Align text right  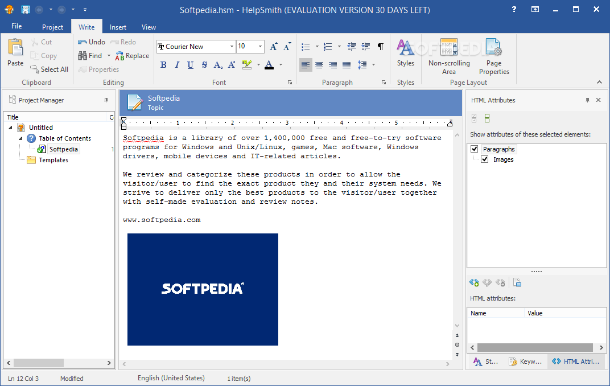[x=333, y=65]
